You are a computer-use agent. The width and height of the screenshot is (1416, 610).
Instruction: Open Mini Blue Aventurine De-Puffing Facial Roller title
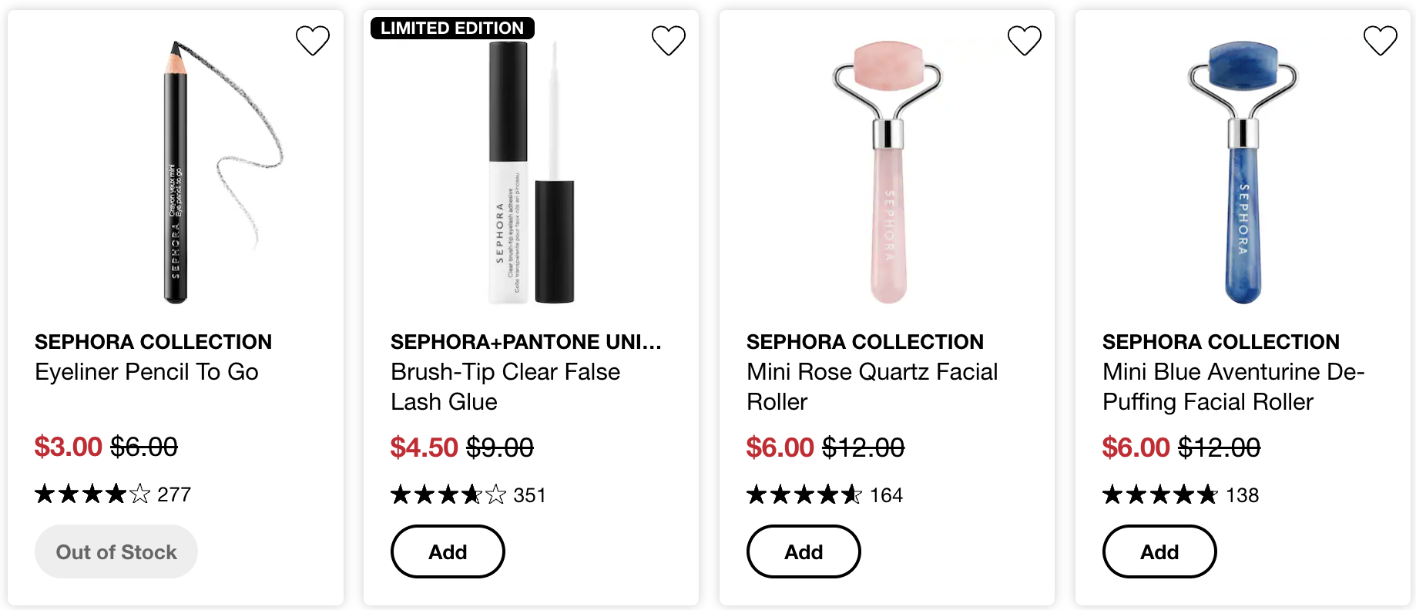point(1233,387)
